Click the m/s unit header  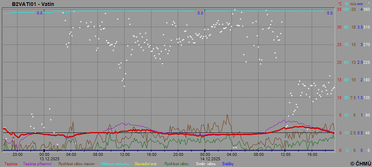tap(353, 4)
